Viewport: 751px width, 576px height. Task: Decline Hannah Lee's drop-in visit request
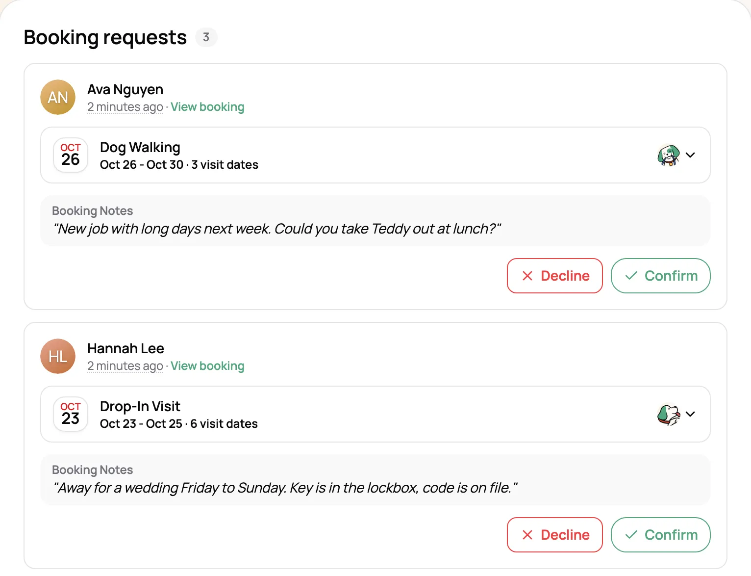tap(555, 535)
